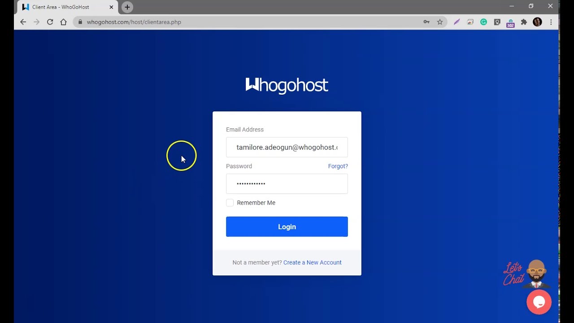The width and height of the screenshot is (574, 323).
Task: Click the extension icon with 302 badge
Action: tap(510, 23)
